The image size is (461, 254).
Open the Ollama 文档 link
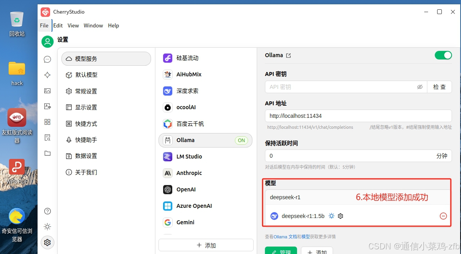coord(285,237)
